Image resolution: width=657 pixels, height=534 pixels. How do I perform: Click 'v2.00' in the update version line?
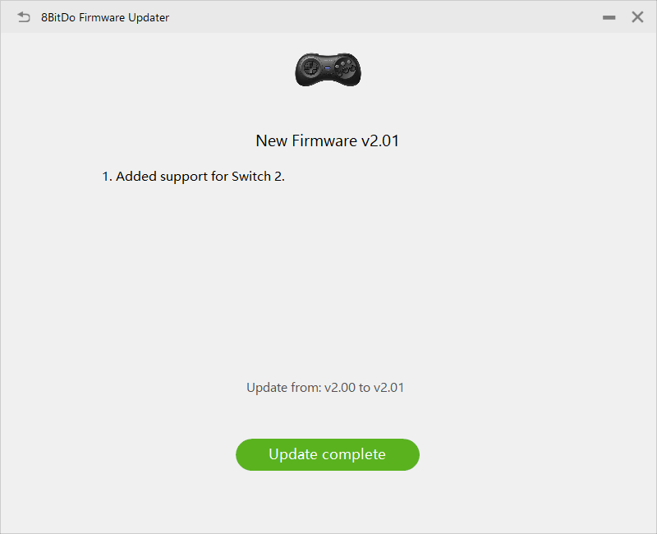(x=340, y=388)
